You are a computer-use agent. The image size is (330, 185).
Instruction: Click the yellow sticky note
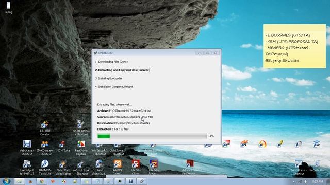click(294, 46)
